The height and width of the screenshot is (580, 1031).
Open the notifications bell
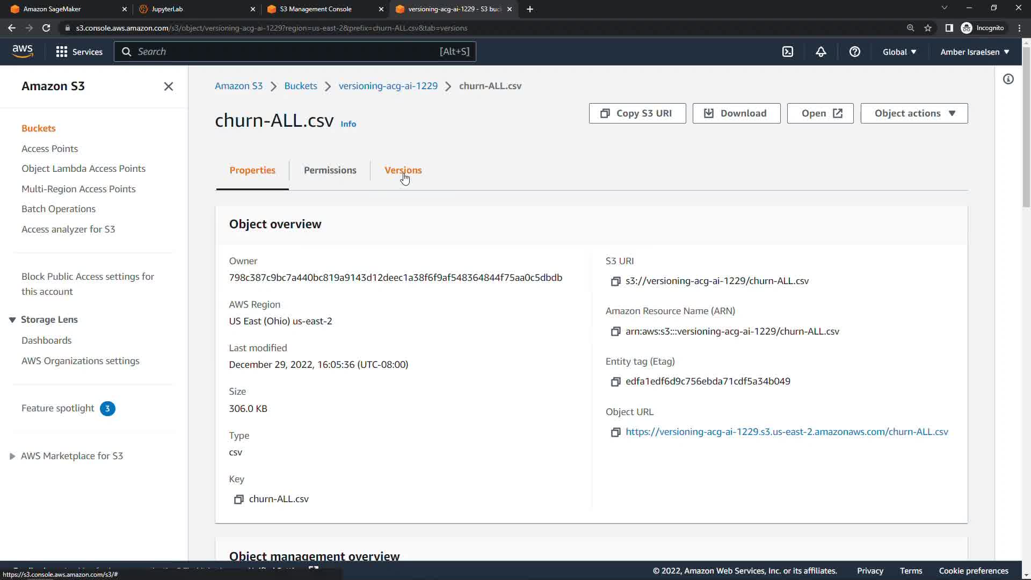[821, 52]
